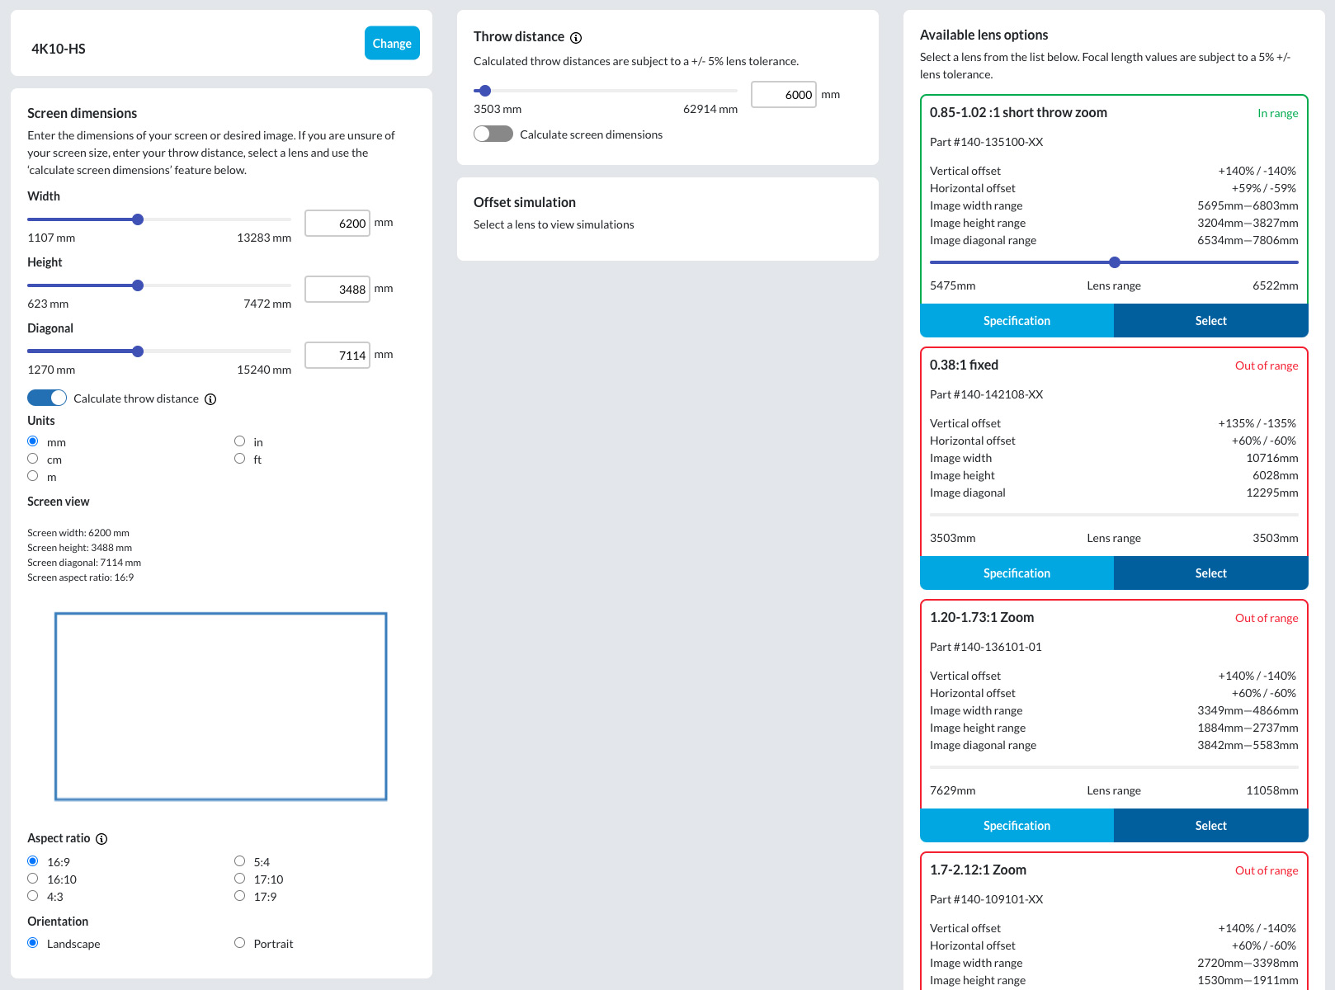Choose inches as the unit
This screenshot has height=990, width=1335.
pos(239,441)
